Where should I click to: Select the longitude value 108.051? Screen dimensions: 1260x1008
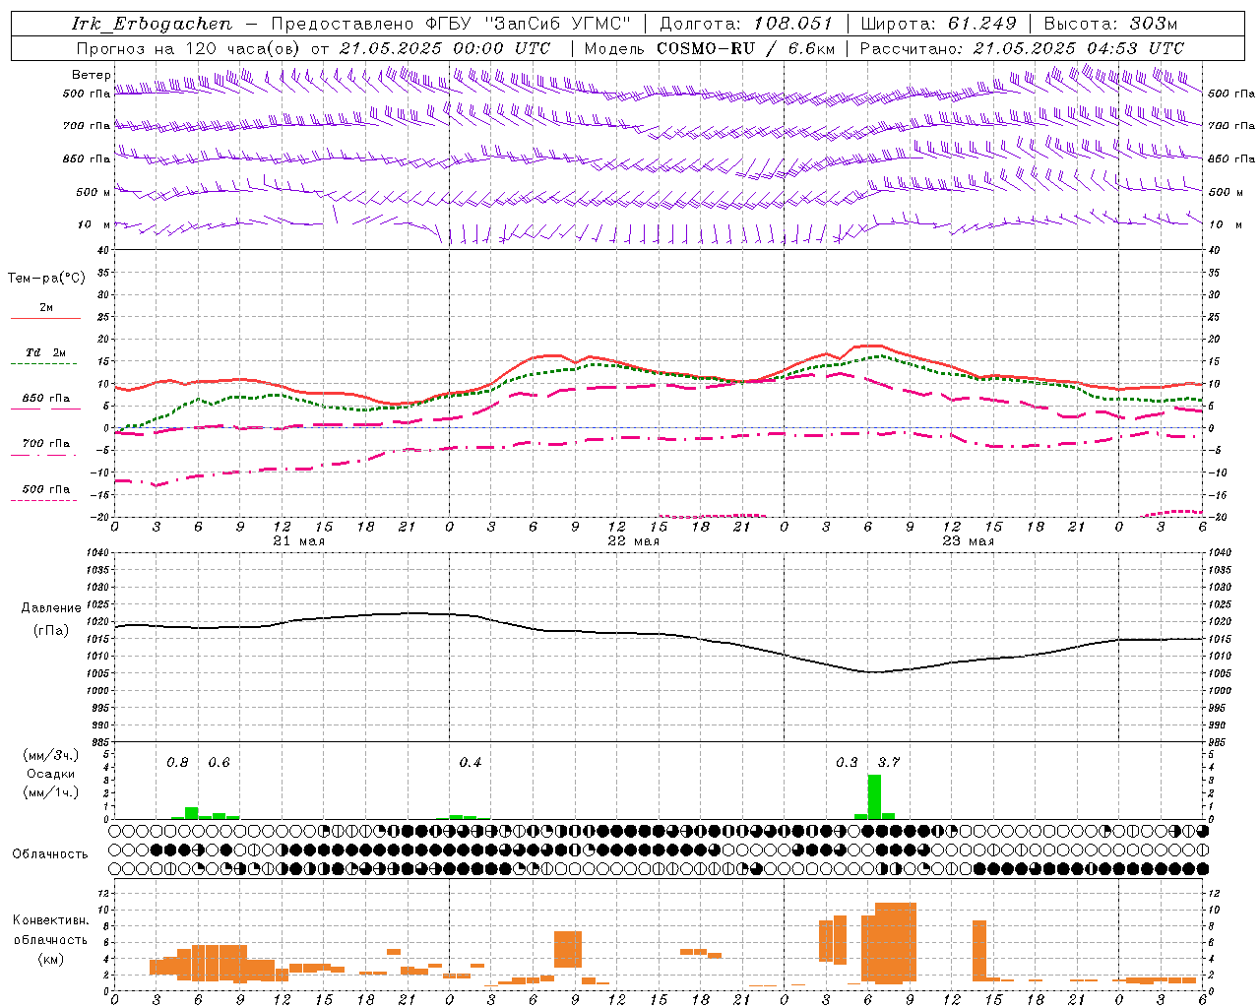[x=793, y=24]
